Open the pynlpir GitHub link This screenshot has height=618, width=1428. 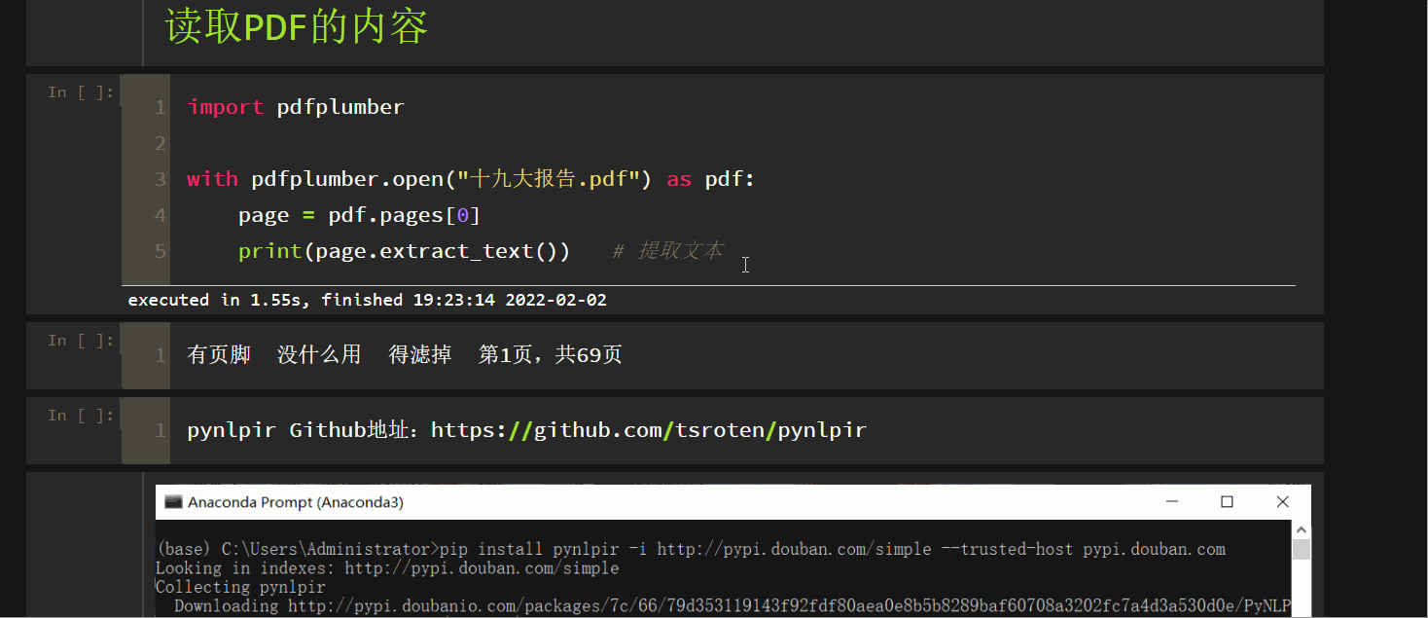pyautogui.click(x=648, y=429)
